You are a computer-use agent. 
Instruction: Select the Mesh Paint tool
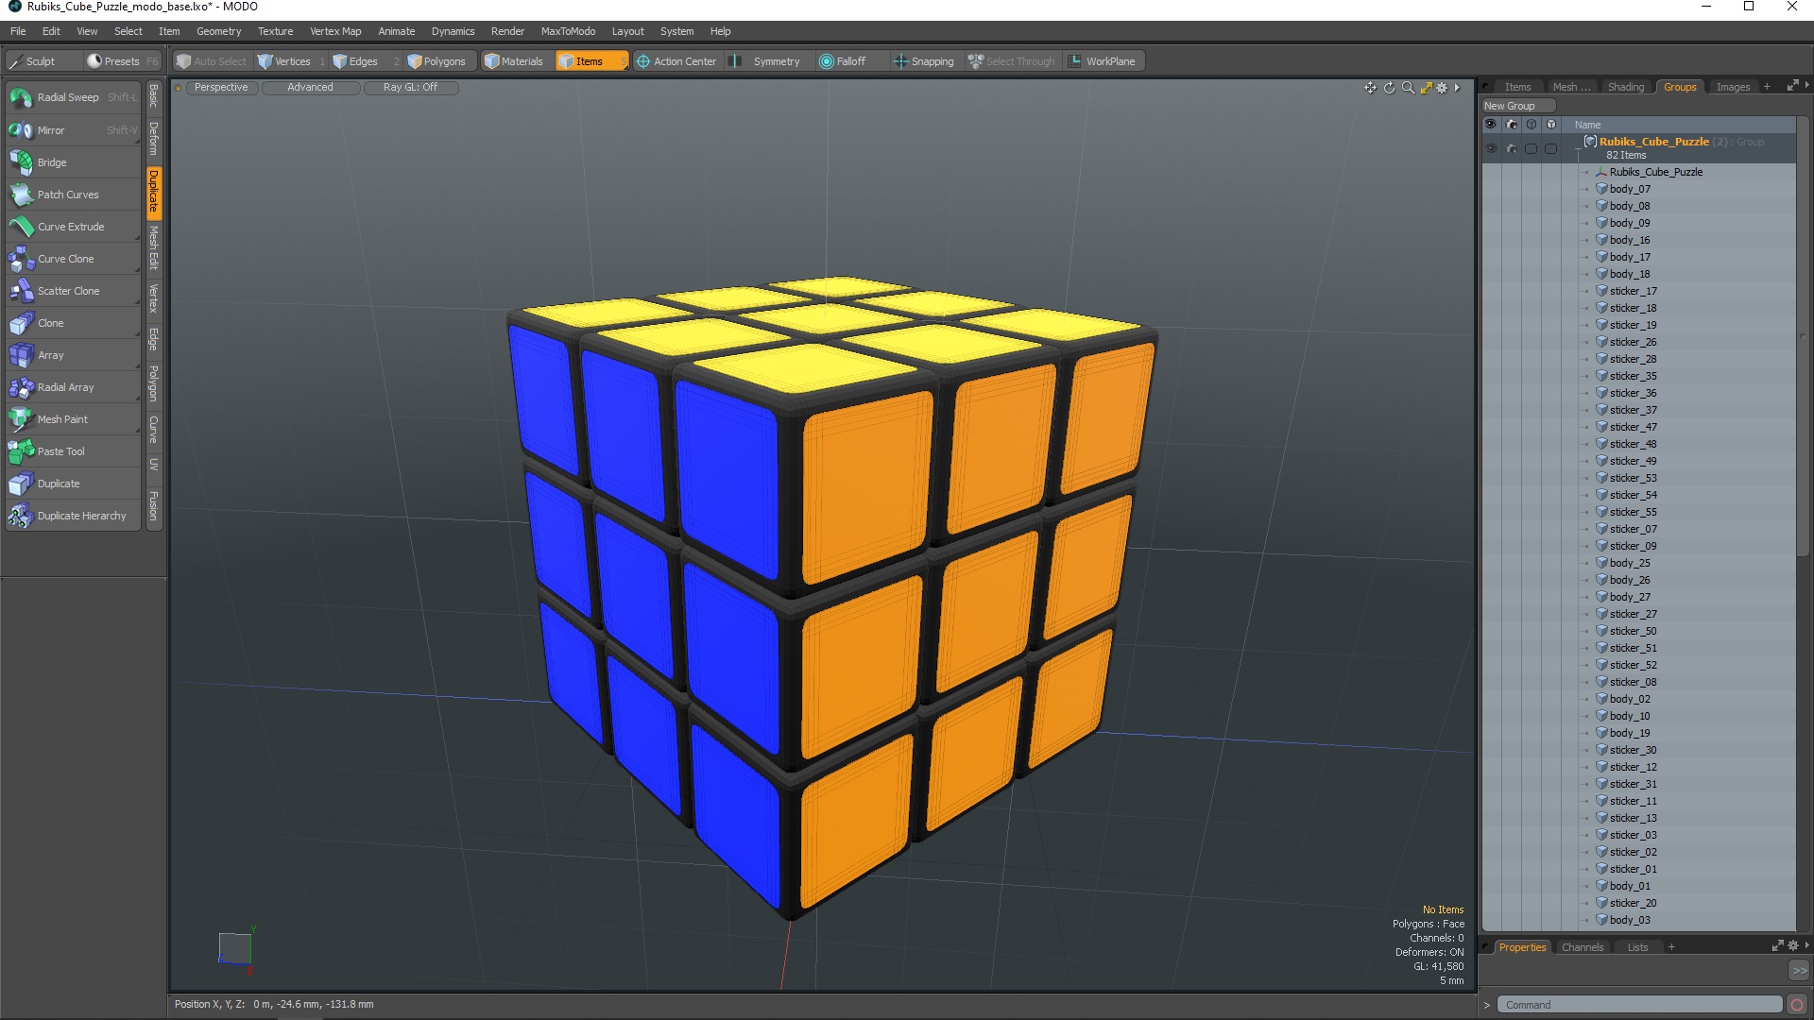point(62,418)
